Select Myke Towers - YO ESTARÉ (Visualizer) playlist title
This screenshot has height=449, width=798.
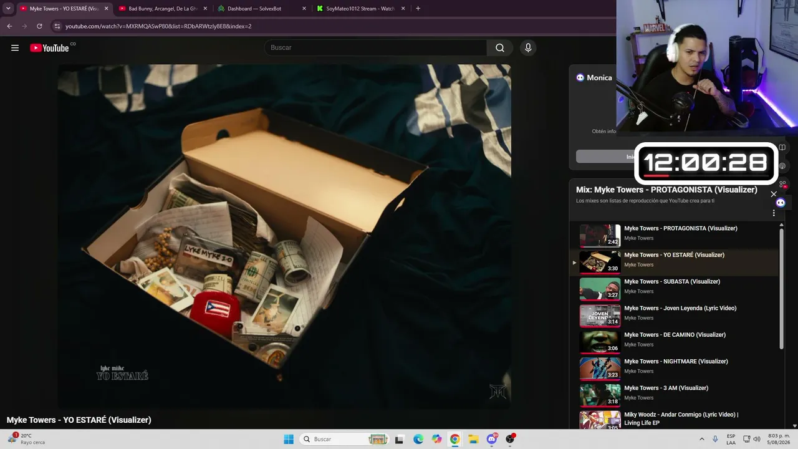674,255
